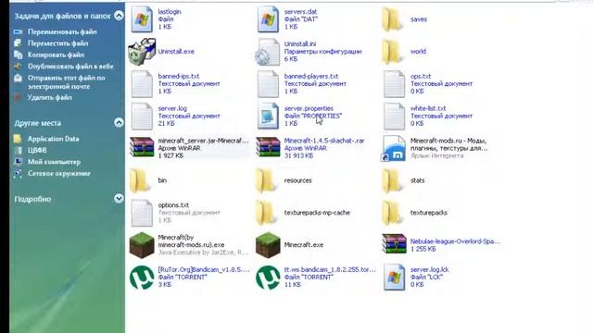
Task: Open the texturepacks folder icon
Action: tap(392, 213)
